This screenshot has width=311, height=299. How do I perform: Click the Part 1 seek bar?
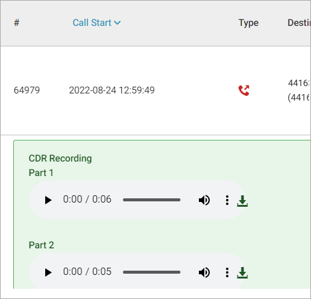pos(152,200)
